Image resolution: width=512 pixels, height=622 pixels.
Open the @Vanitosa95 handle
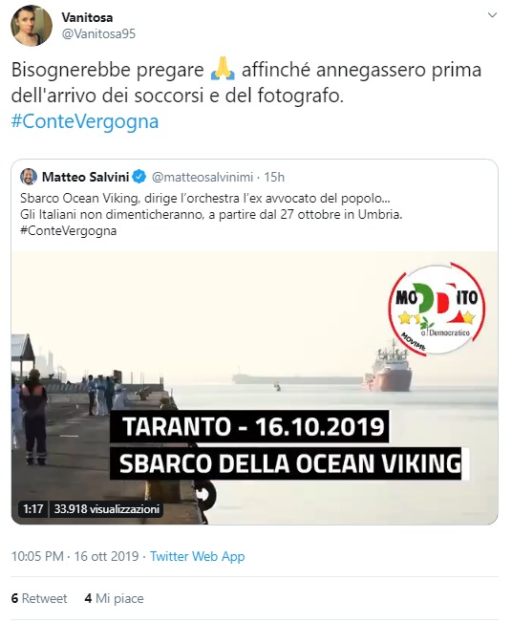(98, 34)
